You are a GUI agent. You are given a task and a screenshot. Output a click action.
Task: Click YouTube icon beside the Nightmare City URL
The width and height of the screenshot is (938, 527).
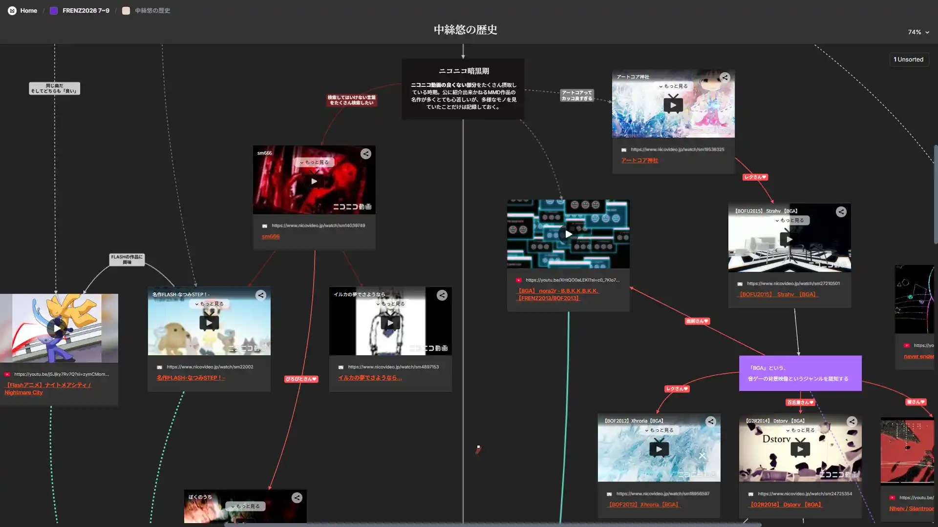coord(7,374)
